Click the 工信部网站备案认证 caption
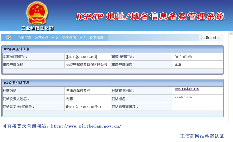 [202, 136]
